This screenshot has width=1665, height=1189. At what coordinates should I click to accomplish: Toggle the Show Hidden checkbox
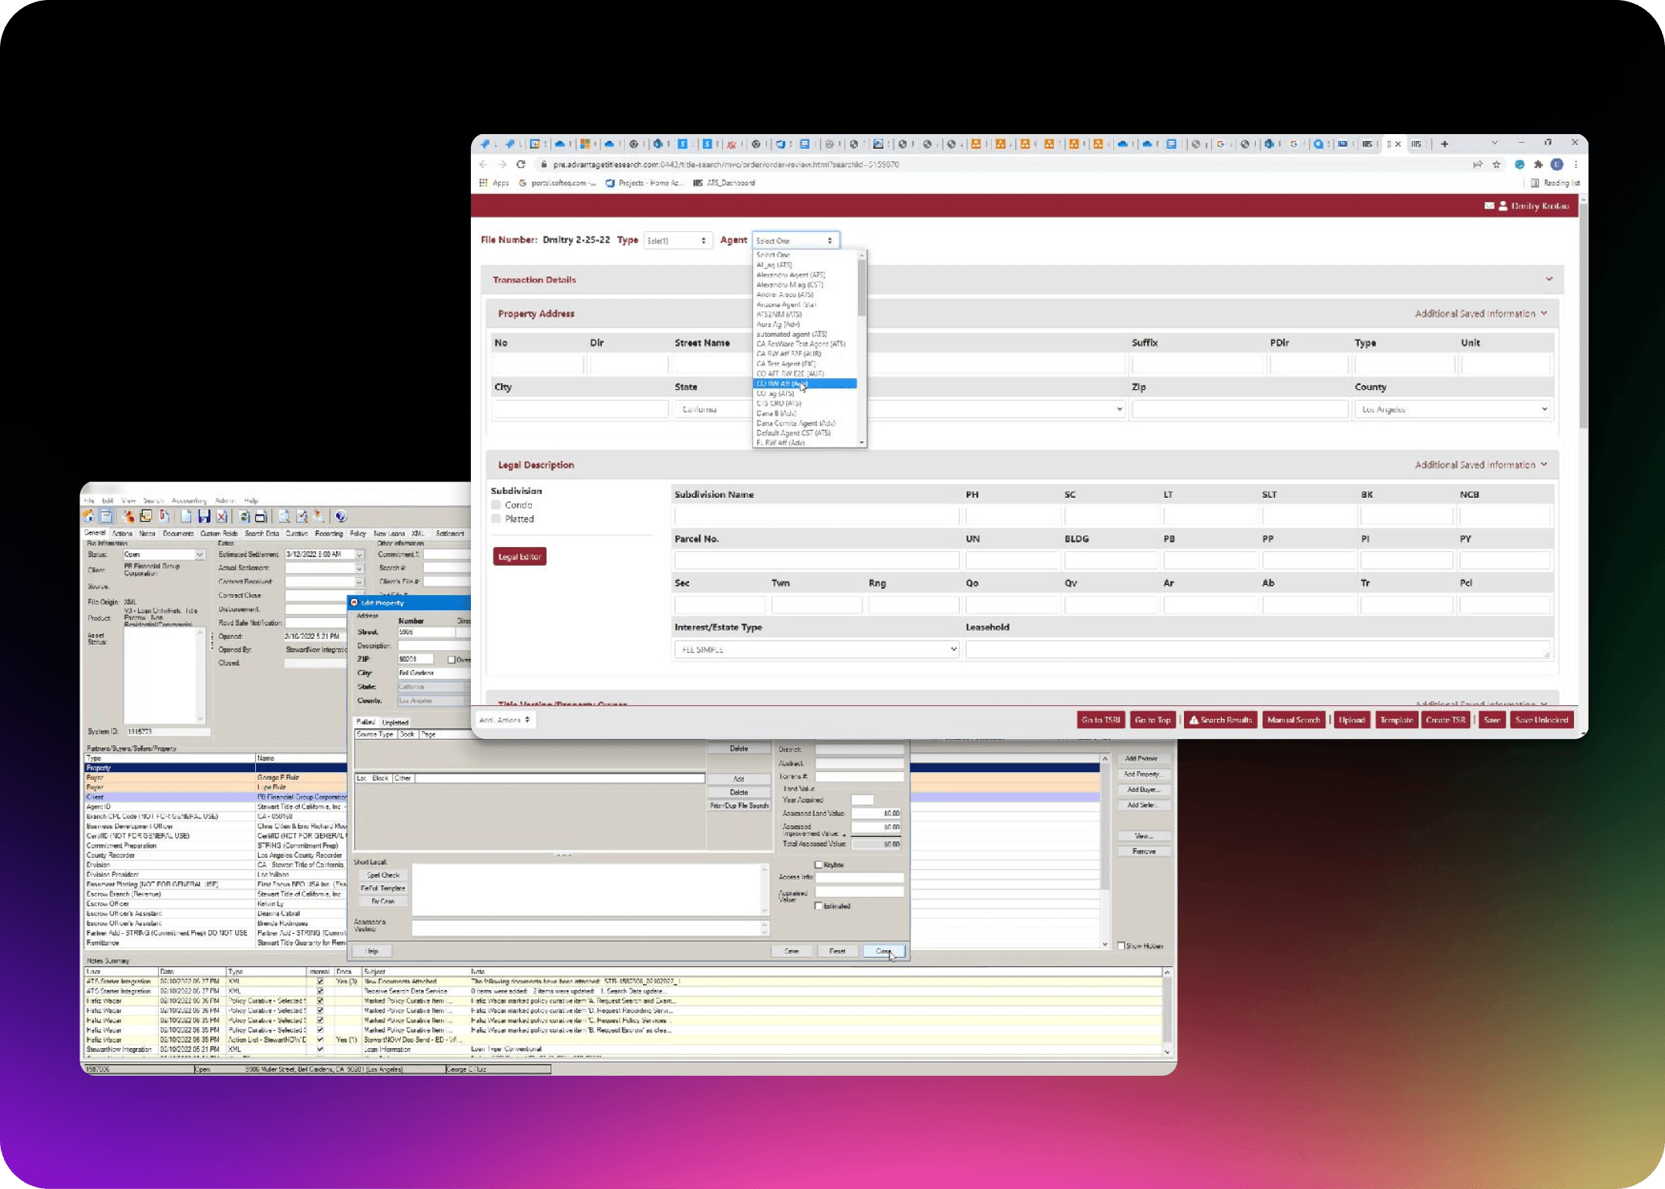pos(1122,946)
